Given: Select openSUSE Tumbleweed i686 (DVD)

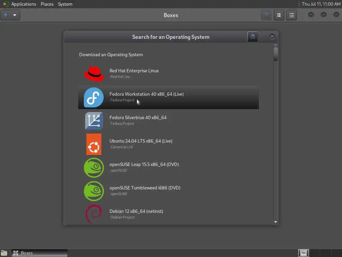Looking at the screenshot, I should pyautogui.click(x=168, y=191).
